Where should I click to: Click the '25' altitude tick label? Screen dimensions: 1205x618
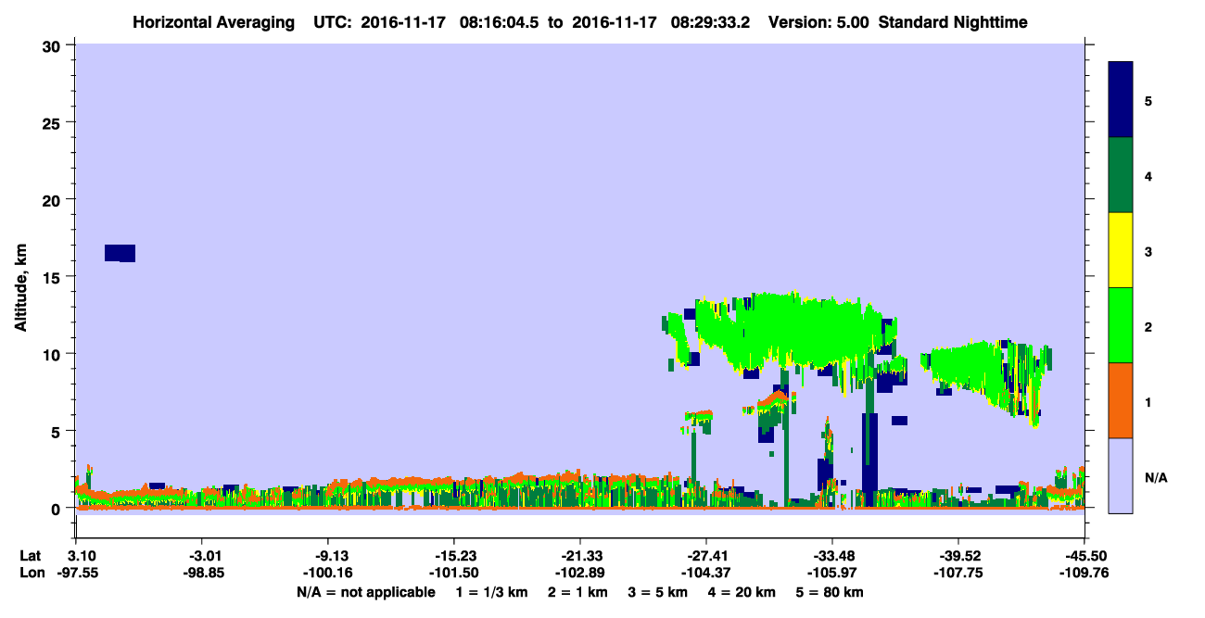tap(54, 122)
